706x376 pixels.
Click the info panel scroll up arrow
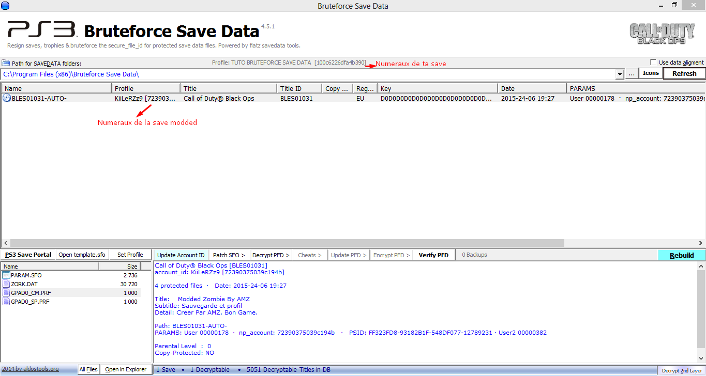coord(701,265)
